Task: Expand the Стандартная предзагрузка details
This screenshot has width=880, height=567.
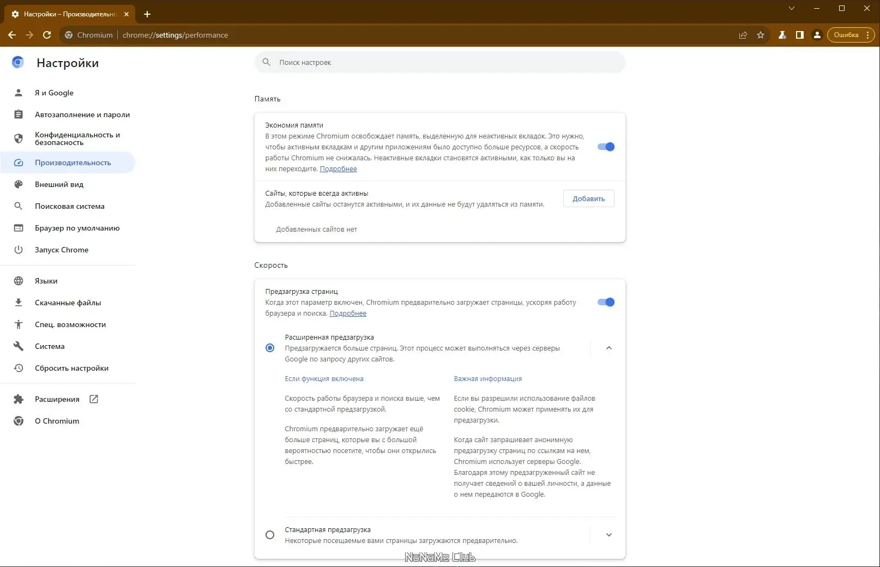Action: click(609, 535)
